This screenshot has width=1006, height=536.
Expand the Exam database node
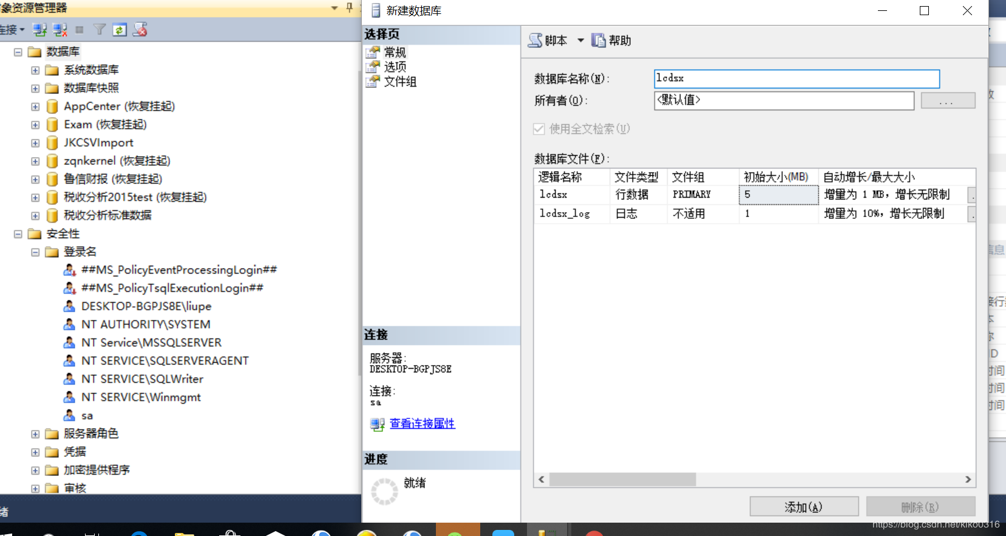(x=35, y=125)
